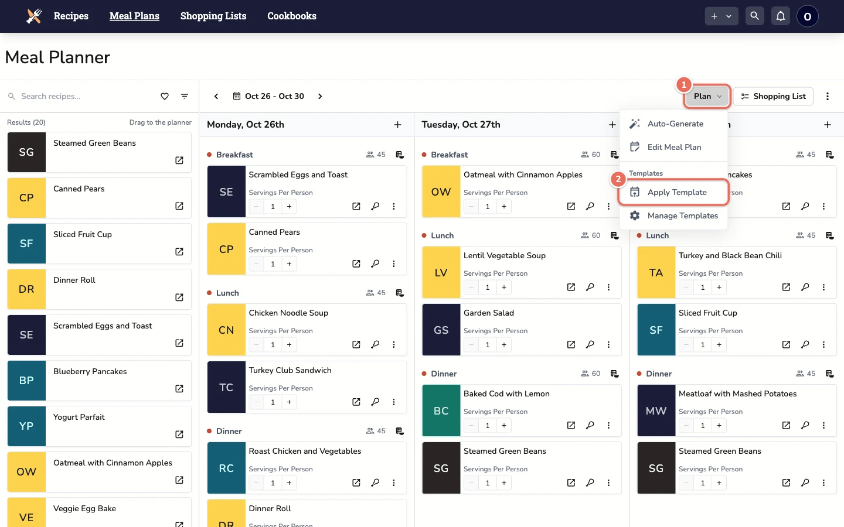Increase servings for Roast Chicken and Vegetables

289,482
